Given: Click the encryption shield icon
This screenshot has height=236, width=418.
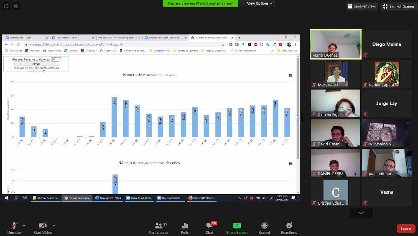Looking at the screenshot, I should (16, 6).
